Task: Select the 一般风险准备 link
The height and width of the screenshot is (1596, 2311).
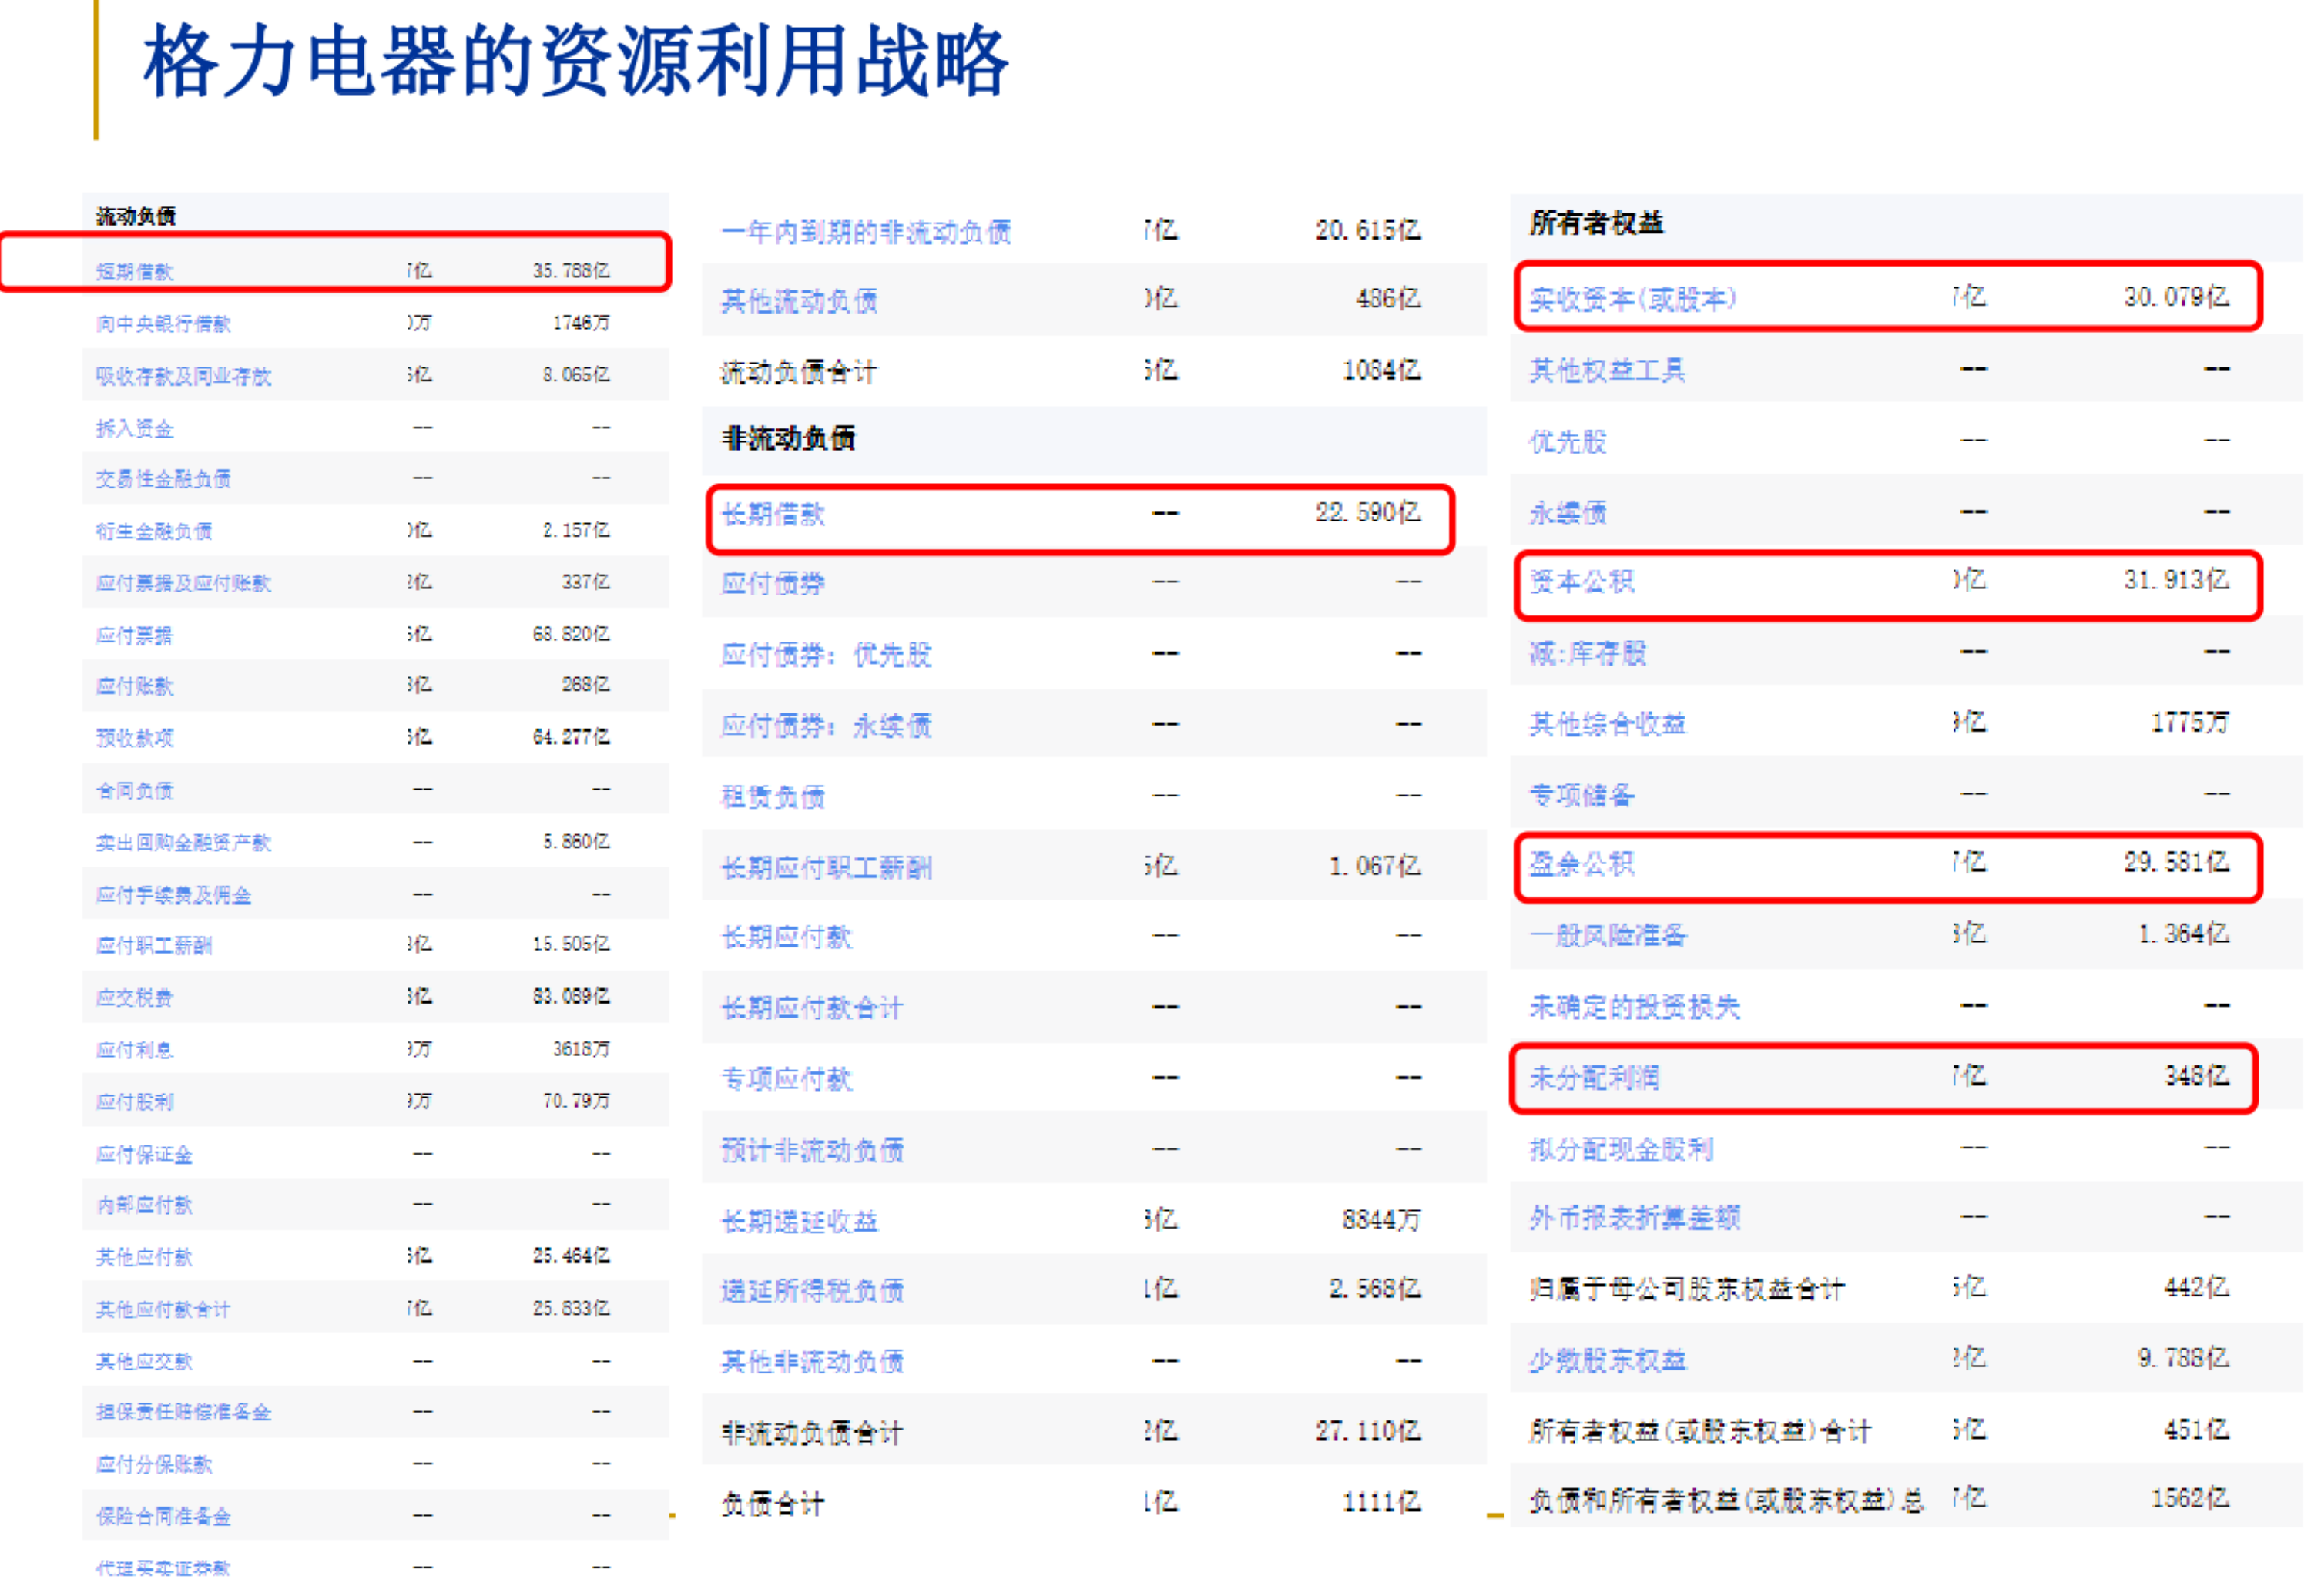Action: tap(1608, 935)
